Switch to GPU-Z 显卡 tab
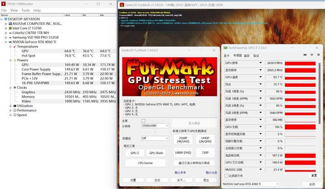This screenshot has height=189, width=325. click(x=226, y=56)
